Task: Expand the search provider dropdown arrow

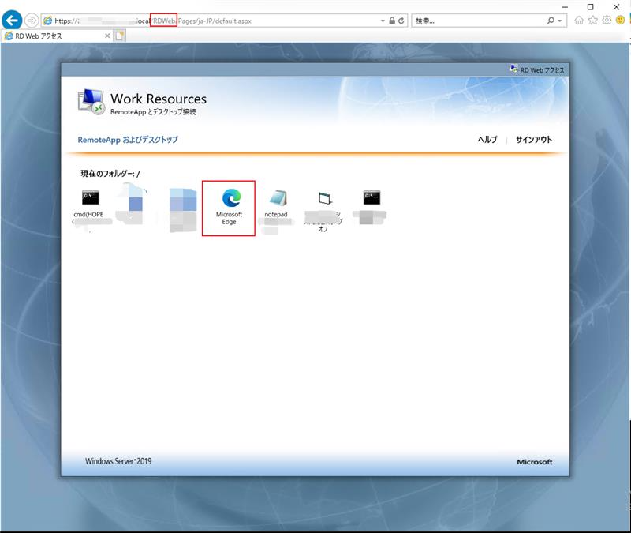Action: (x=559, y=21)
